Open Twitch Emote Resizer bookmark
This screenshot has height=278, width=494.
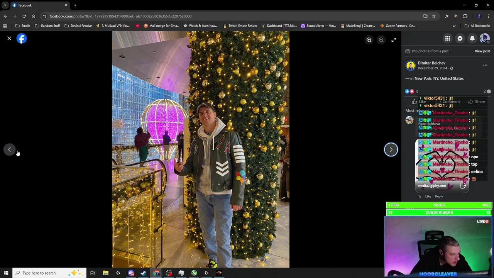[240, 26]
